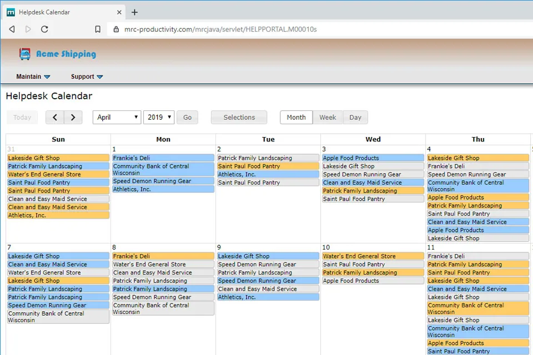Open Clean and Easy Maid Service on April 4
Image resolution: width=533 pixels, height=355 pixels.
478,222
